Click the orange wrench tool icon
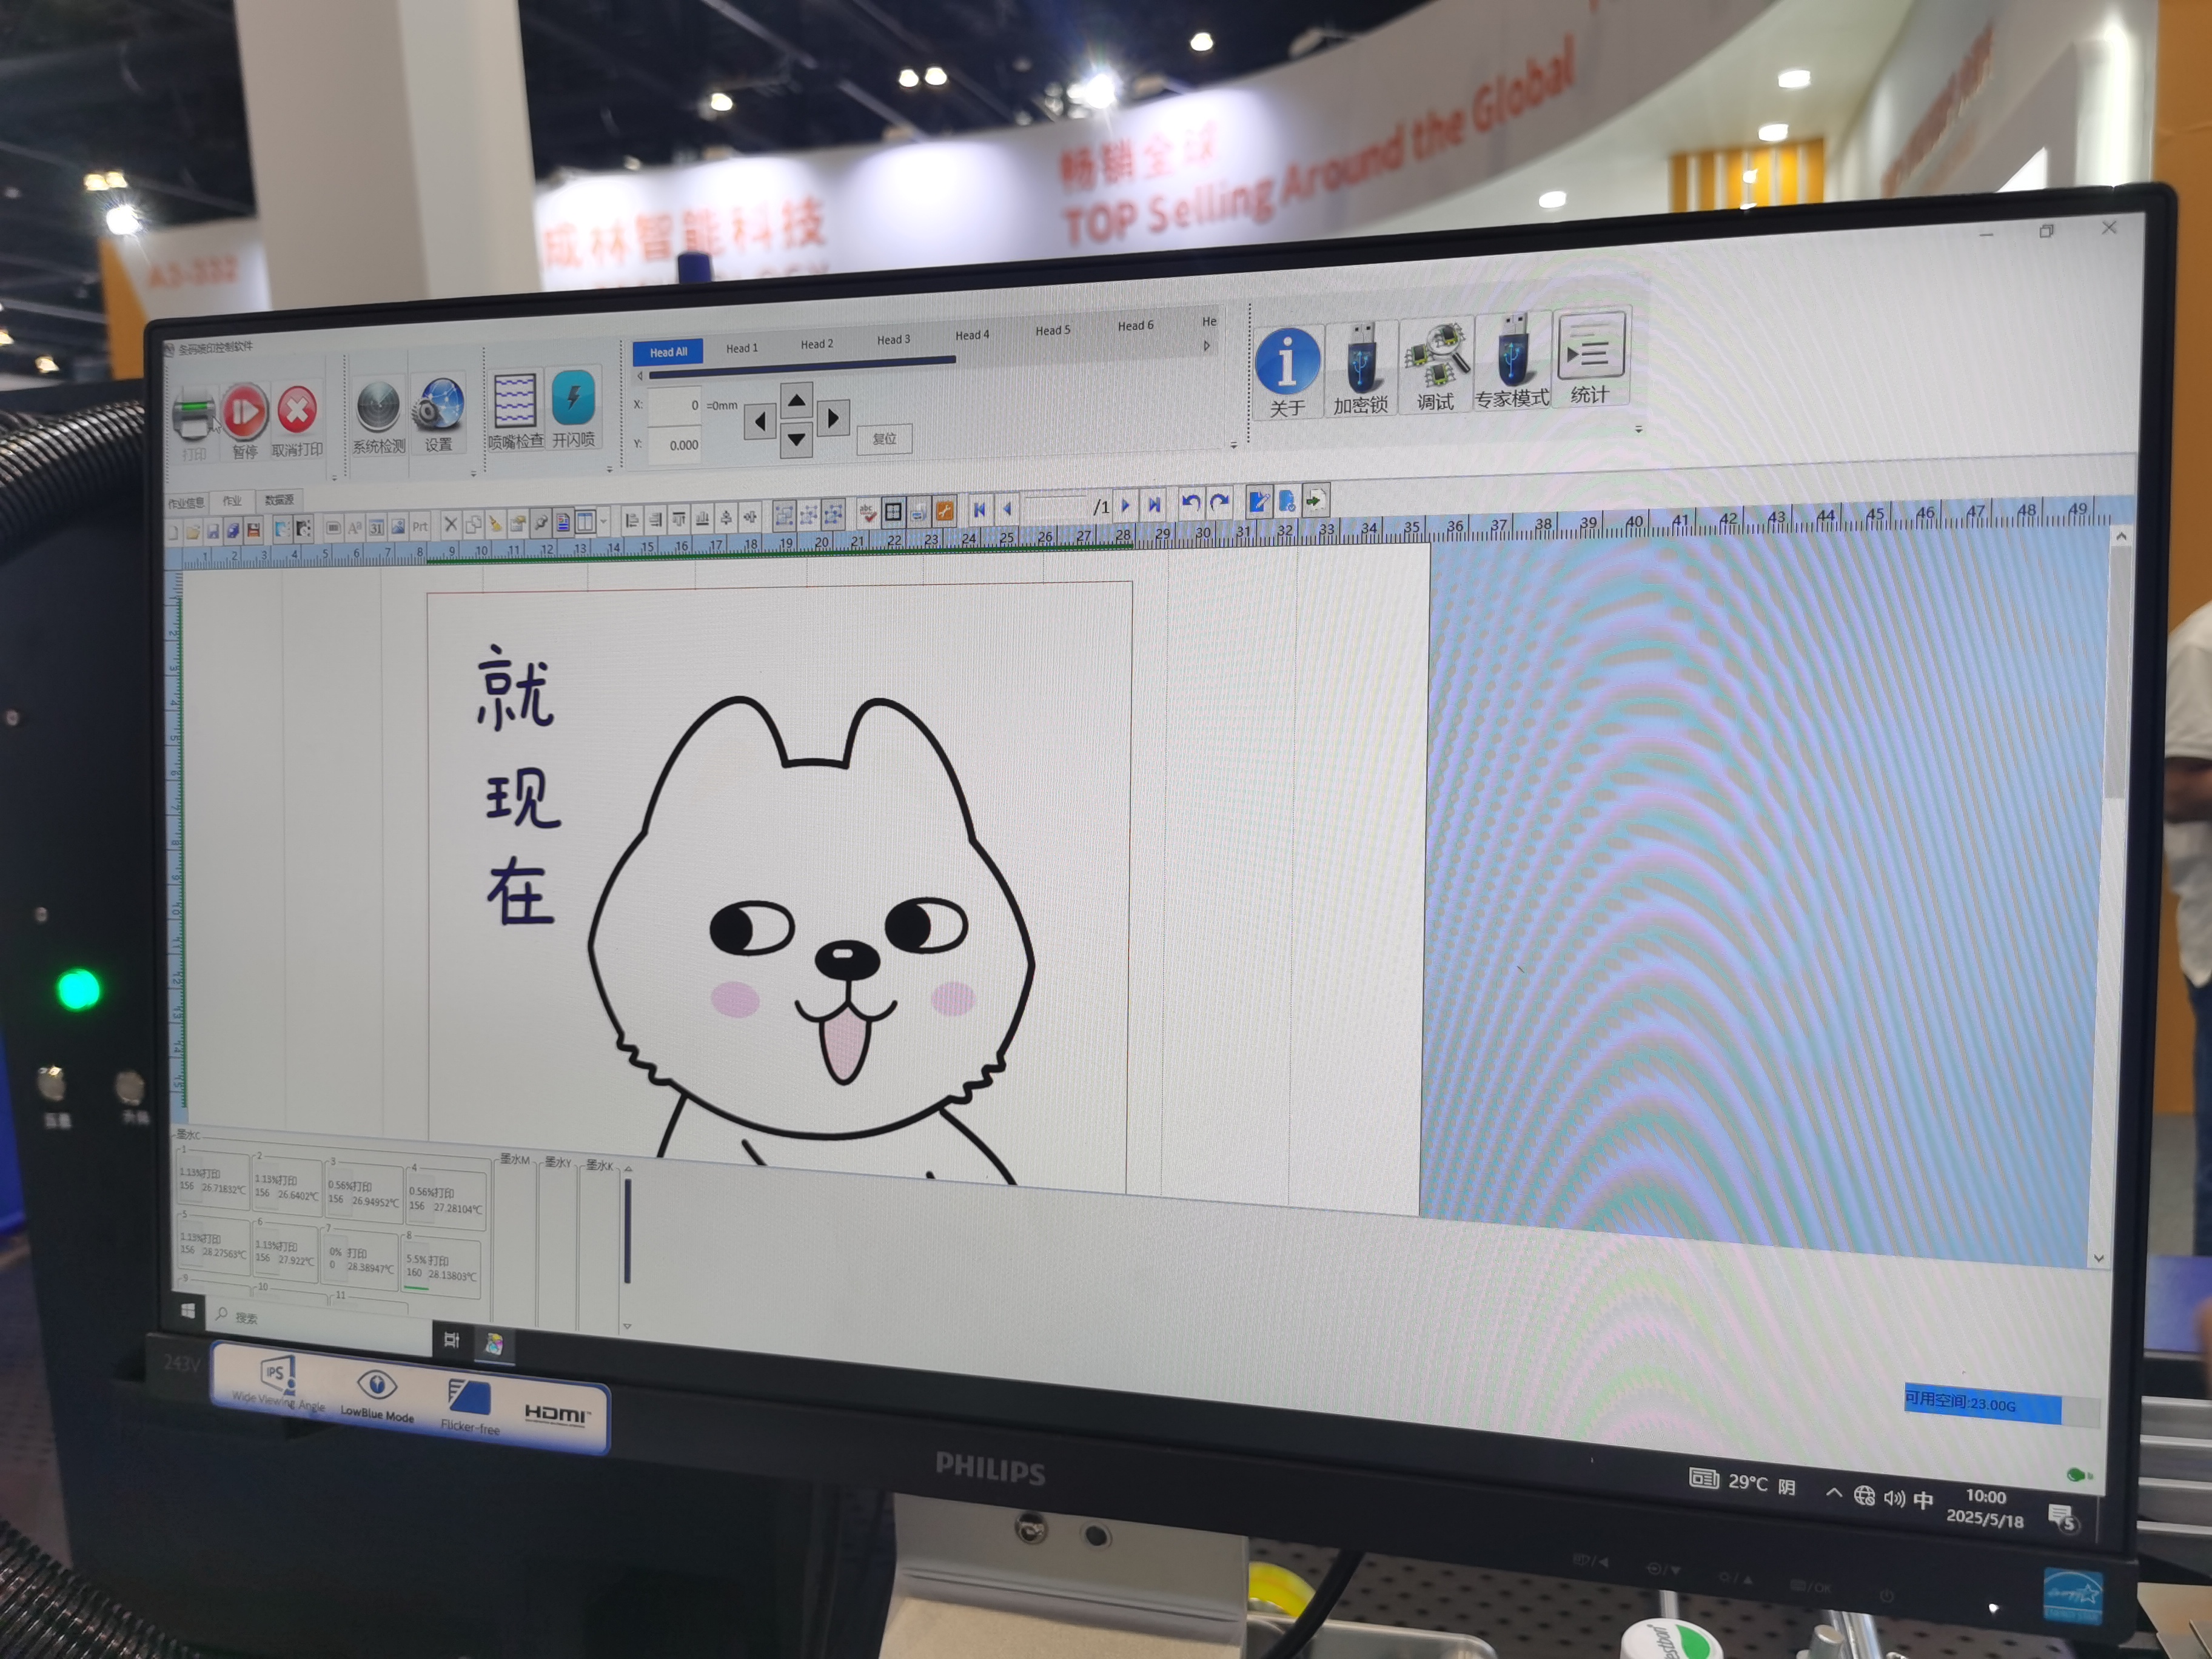This screenshot has width=2212, height=1659. (x=944, y=511)
